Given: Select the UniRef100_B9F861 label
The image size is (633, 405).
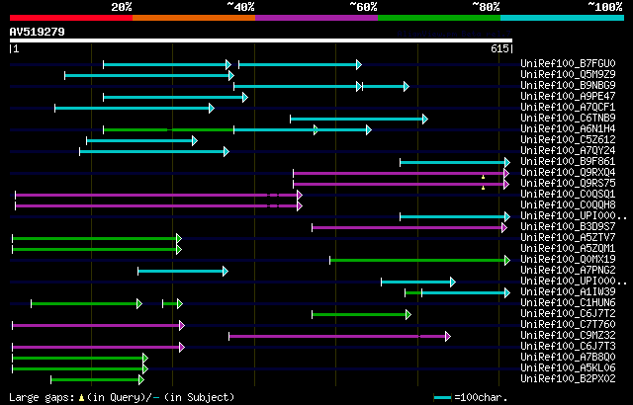Looking at the screenshot, I should tap(568, 162).
